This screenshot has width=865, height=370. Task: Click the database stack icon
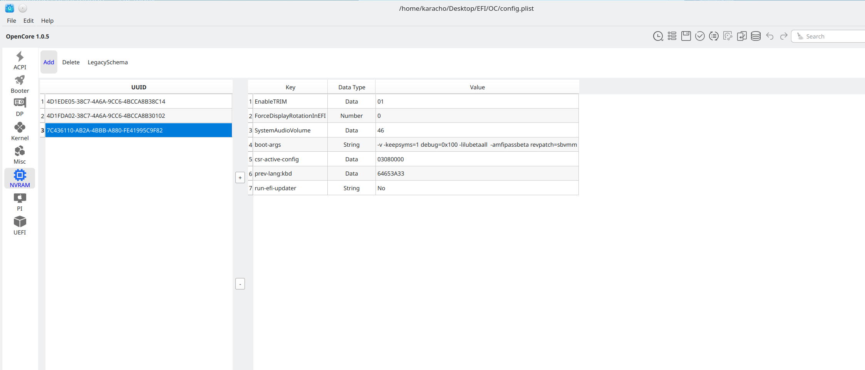click(756, 36)
